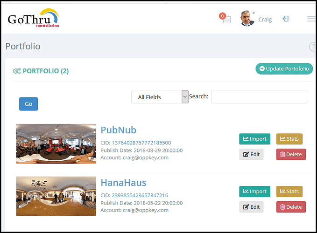Image resolution: width=317 pixels, height=233 pixels.
Task: View Stats for PubNub
Action: pyautogui.click(x=289, y=139)
